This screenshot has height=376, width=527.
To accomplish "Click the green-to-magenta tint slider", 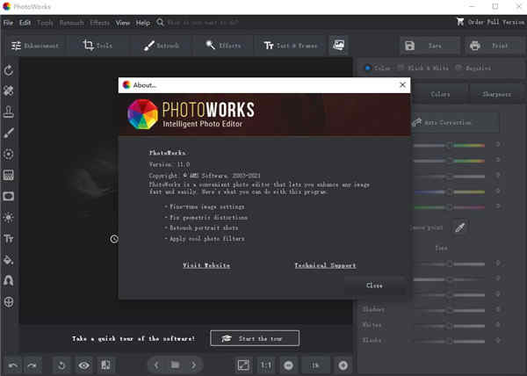I will [450, 207].
